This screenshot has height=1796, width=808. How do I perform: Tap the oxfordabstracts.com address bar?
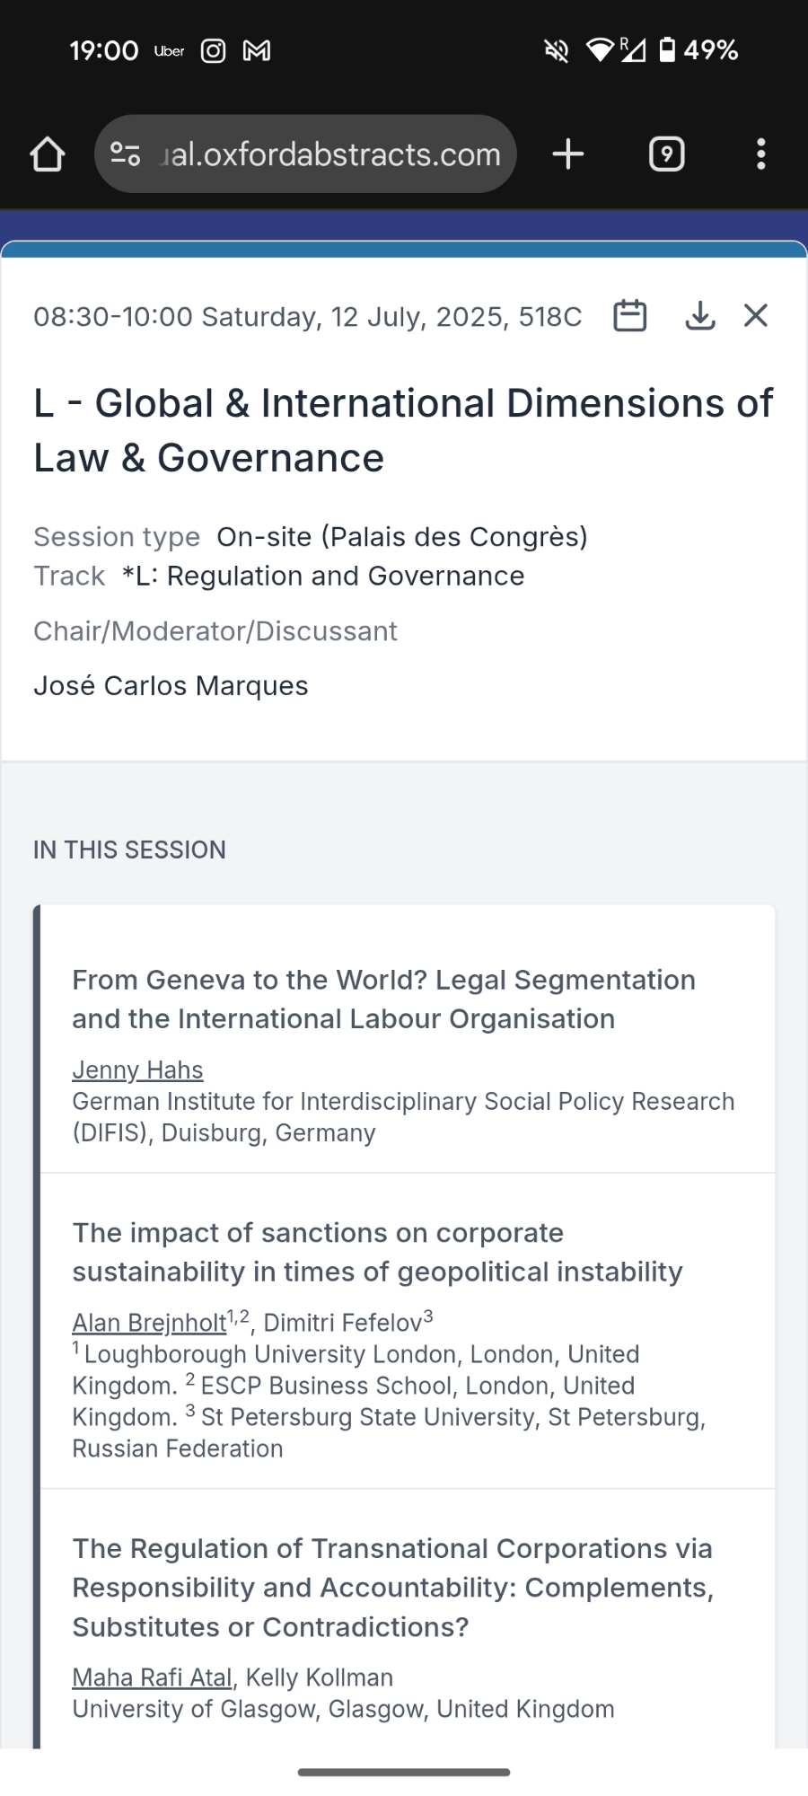329,154
